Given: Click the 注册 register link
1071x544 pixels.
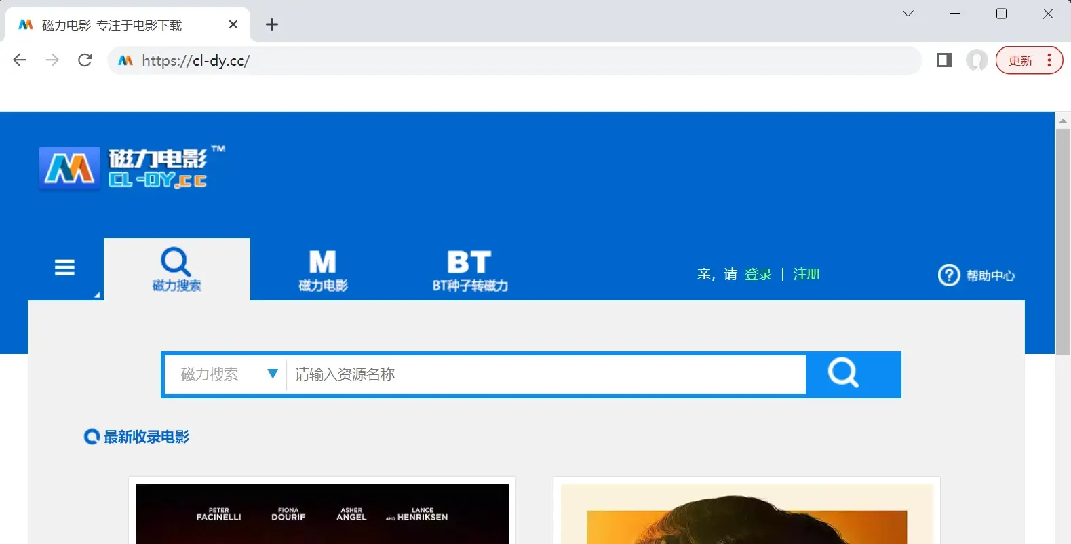Looking at the screenshot, I should 806,274.
